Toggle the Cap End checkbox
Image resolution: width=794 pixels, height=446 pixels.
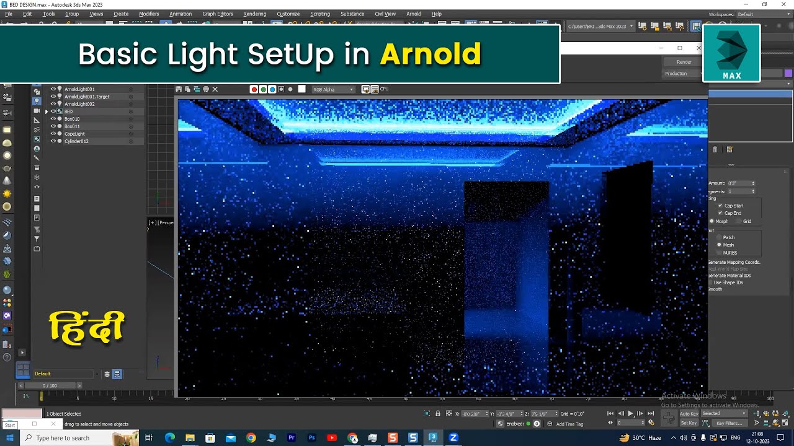click(x=720, y=213)
